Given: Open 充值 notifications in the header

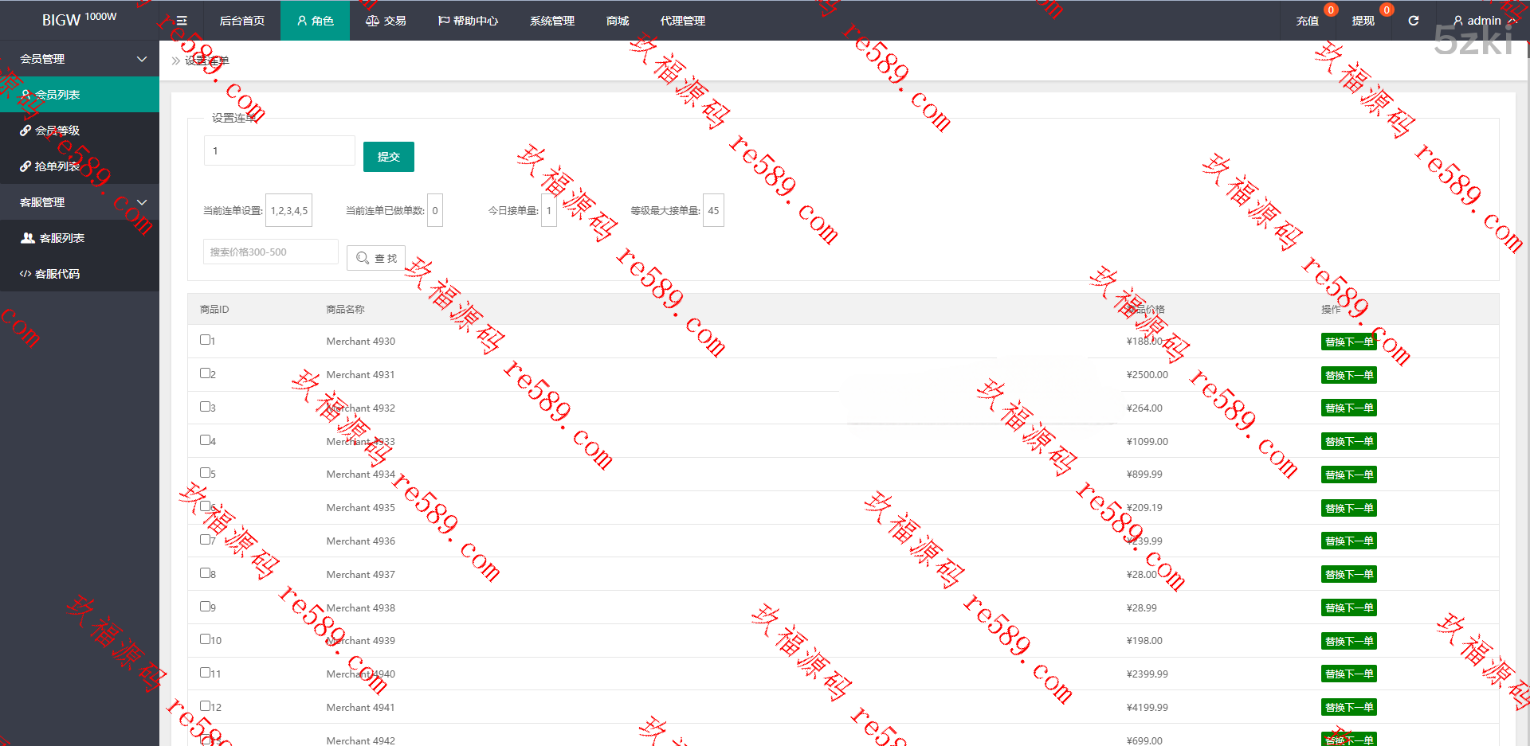Looking at the screenshot, I should tap(1307, 21).
